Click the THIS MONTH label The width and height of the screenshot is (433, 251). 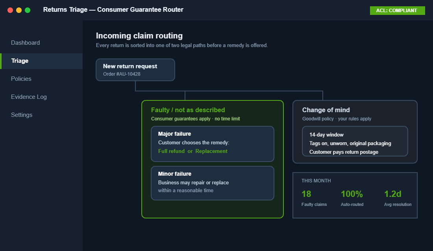point(316,181)
